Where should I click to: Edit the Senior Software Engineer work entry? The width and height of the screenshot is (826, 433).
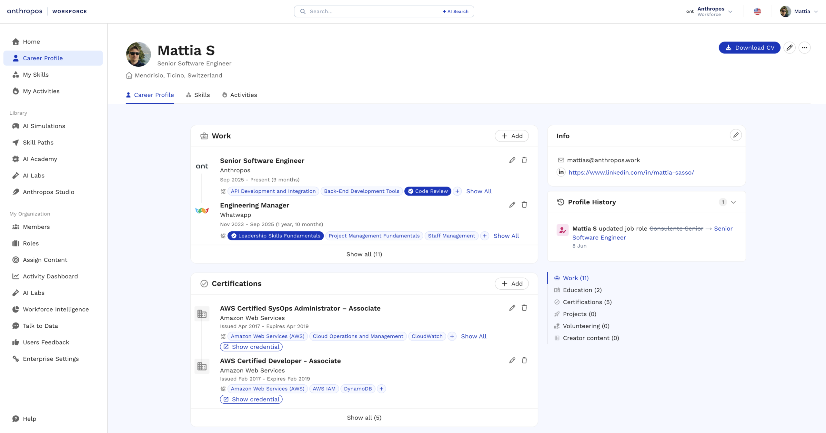click(512, 160)
